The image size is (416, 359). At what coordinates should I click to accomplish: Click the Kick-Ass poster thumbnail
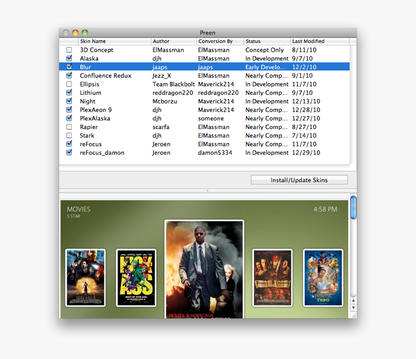(x=136, y=277)
